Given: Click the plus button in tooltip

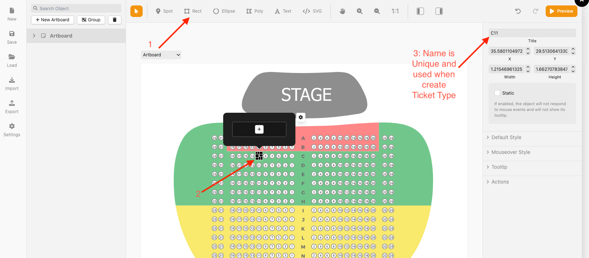Looking at the screenshot, I should coord(259,129).
